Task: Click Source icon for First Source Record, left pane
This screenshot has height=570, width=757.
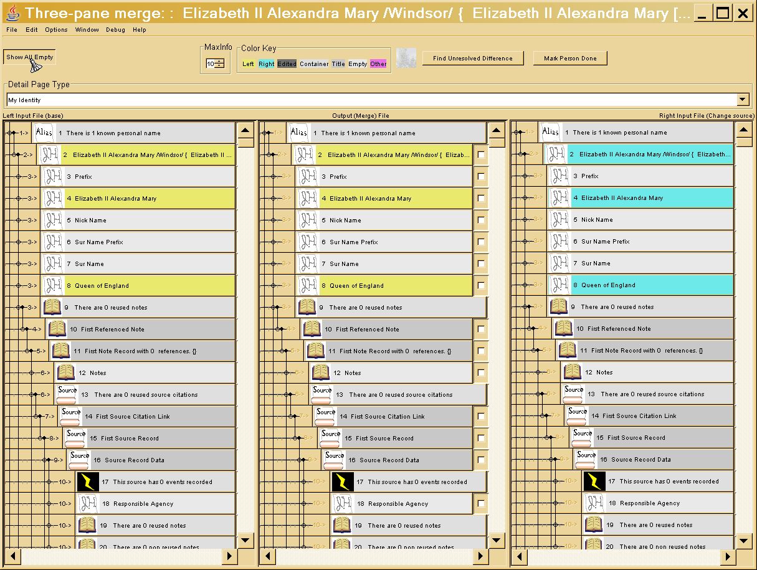Action: point(76,438)
